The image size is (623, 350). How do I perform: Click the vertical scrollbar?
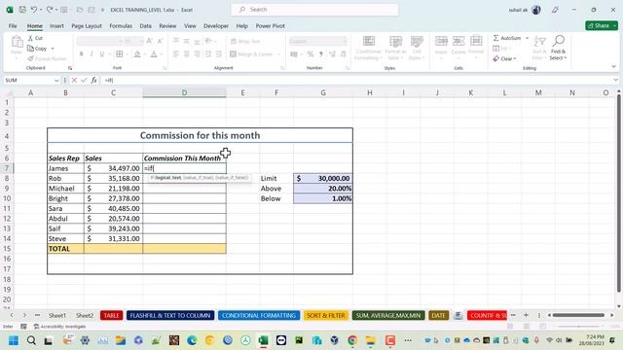coord(619,192)
